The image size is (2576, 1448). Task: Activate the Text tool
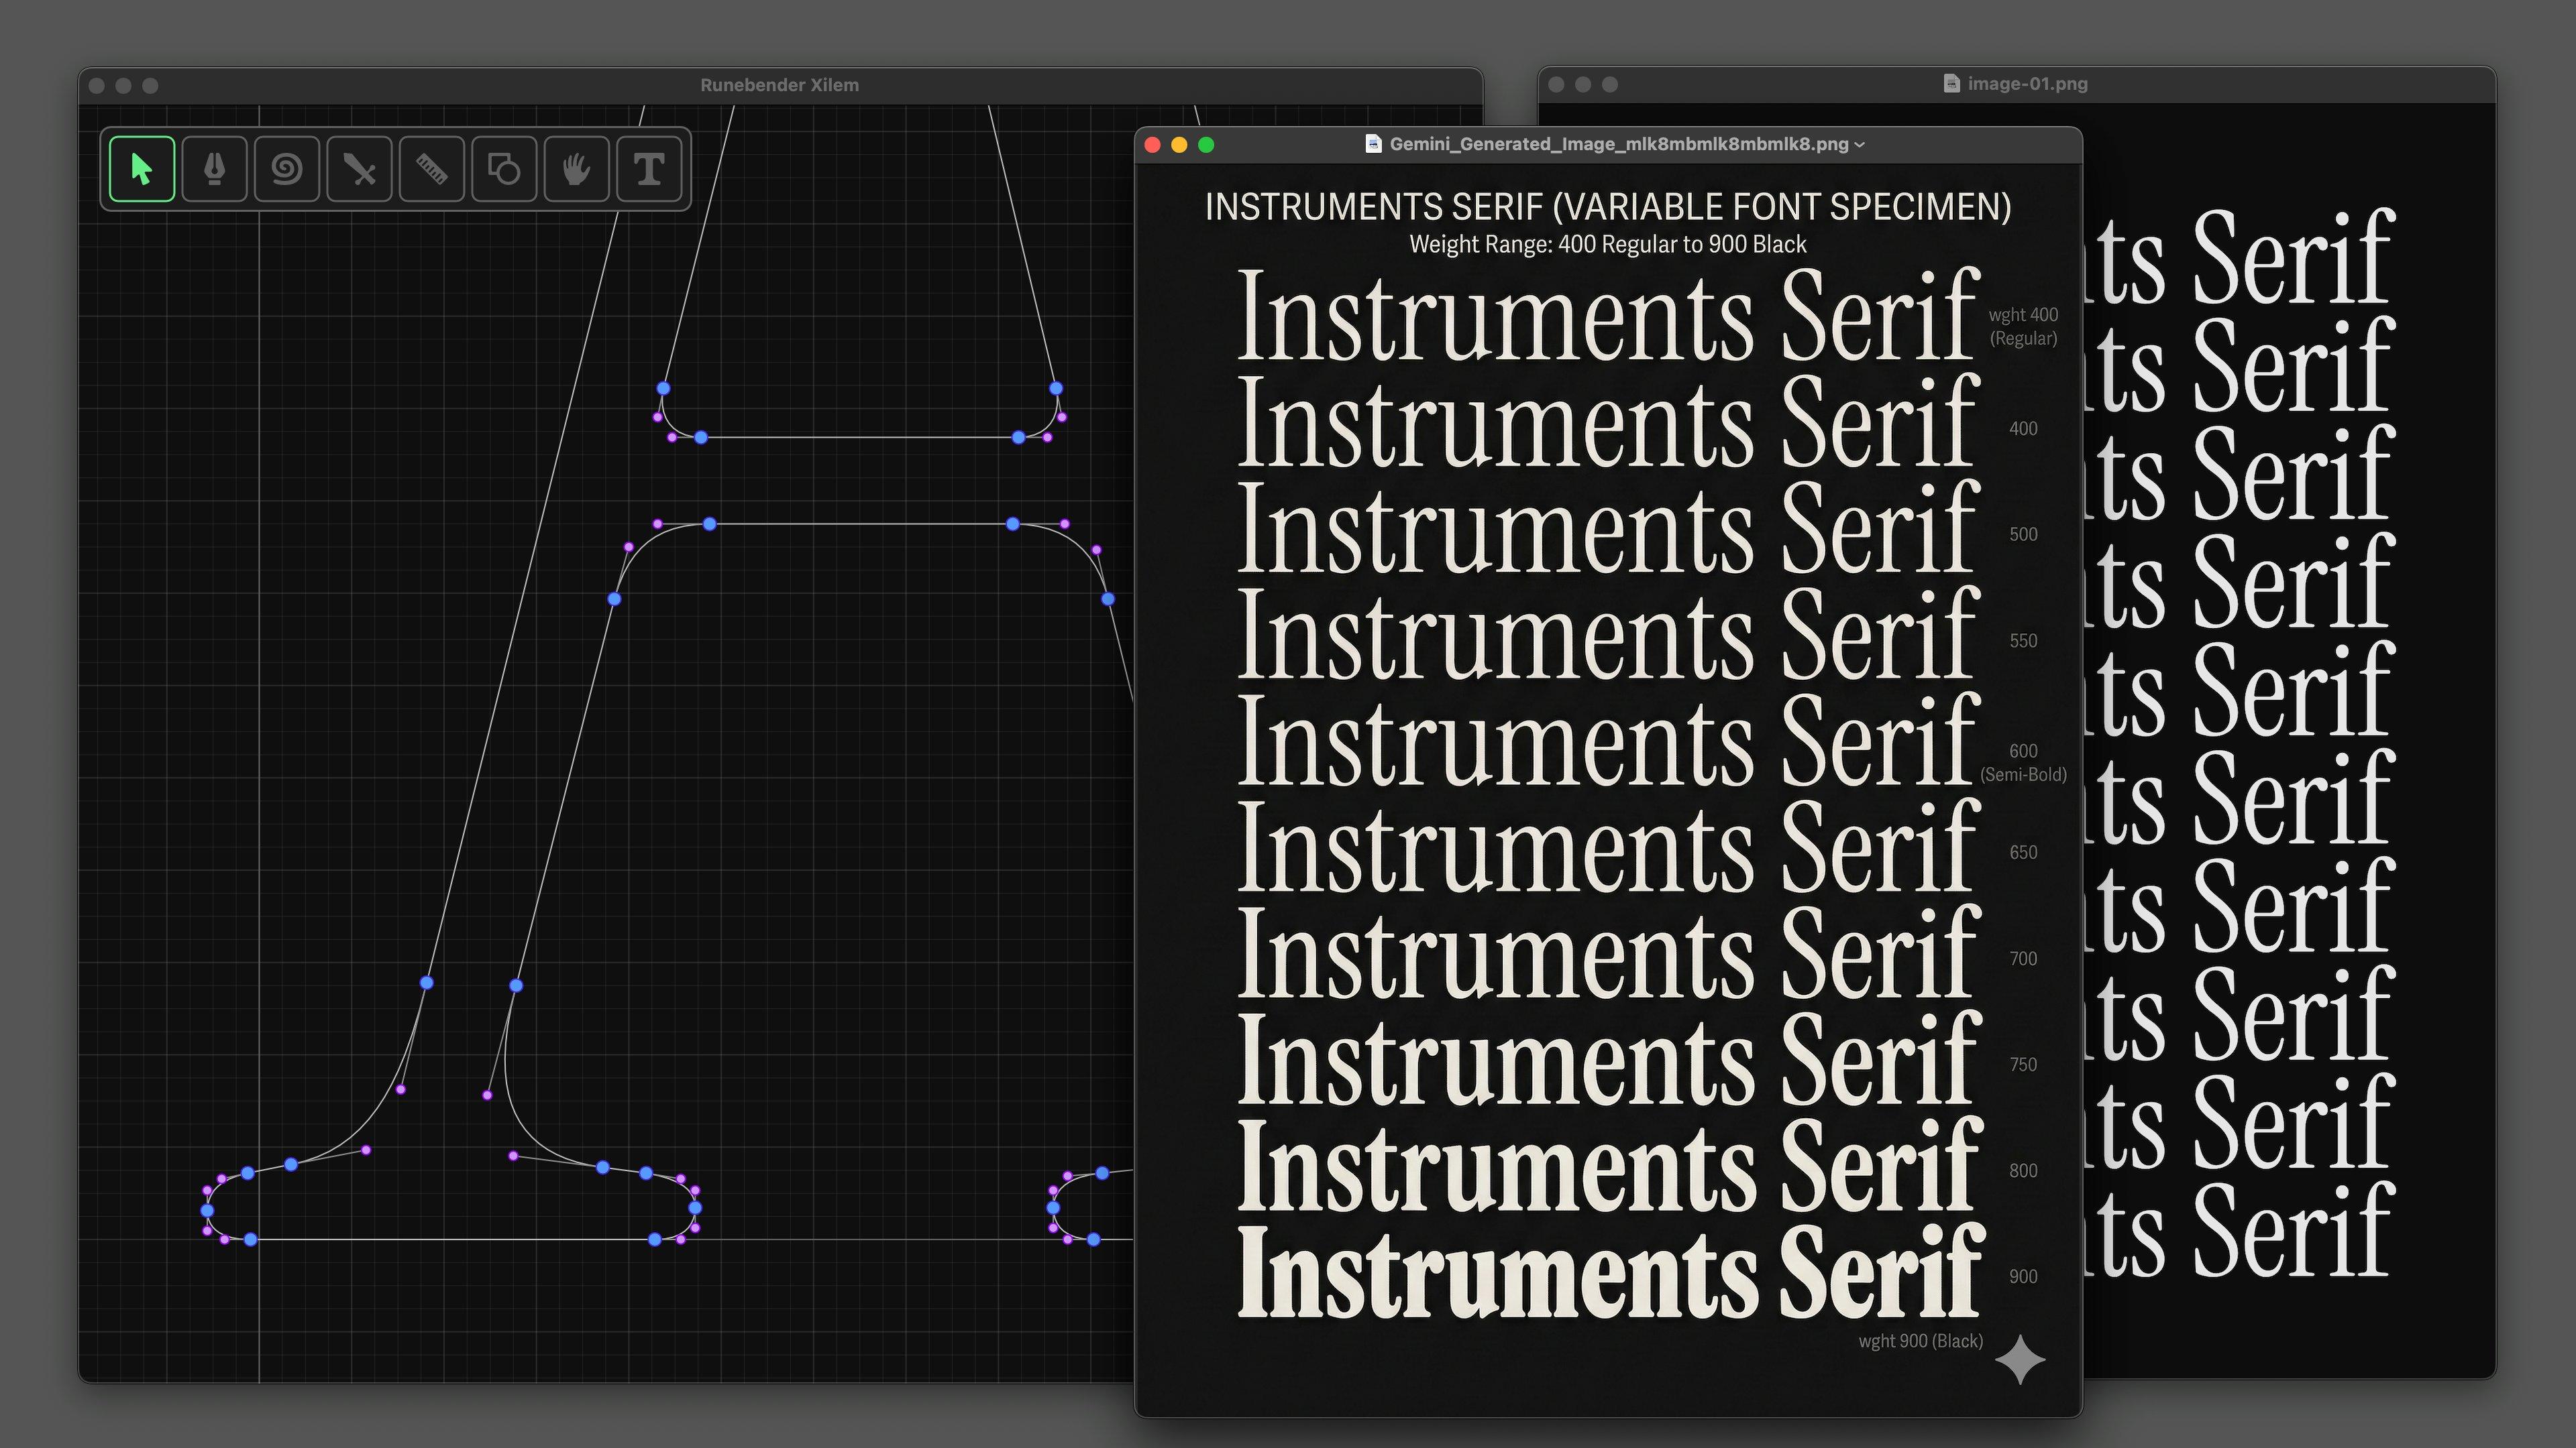click(x=649, y=169)
